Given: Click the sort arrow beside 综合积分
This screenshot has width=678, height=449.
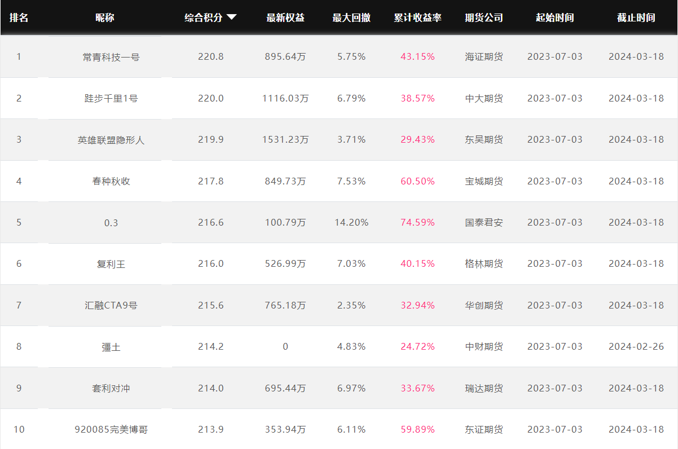Looking at the screenshot, I should click(231, 17).
